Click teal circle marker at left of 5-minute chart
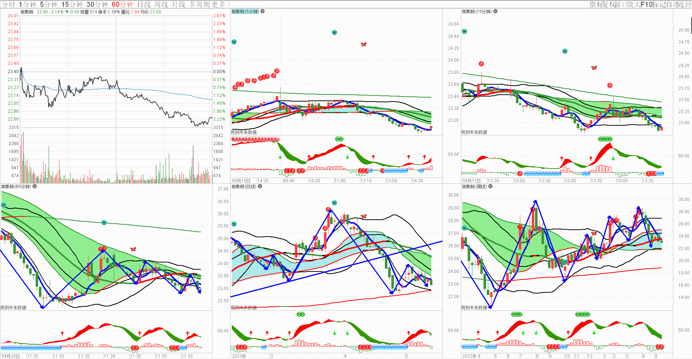The width and height of the screenshot is (692, 359). (x=234, y=42)
